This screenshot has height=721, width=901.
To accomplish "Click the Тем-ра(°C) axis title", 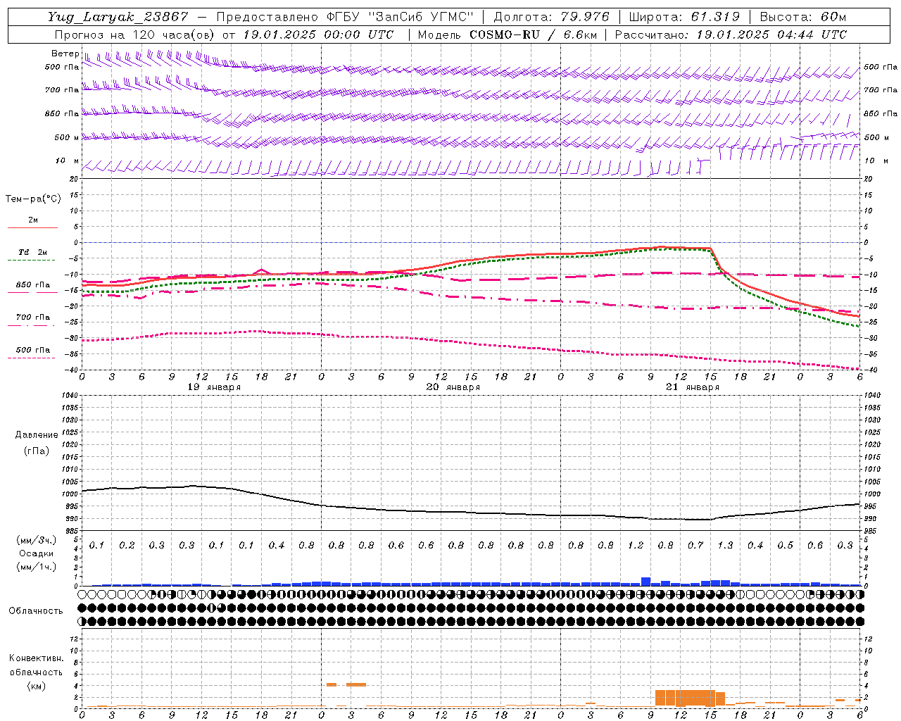I will [x=33, y=199].
